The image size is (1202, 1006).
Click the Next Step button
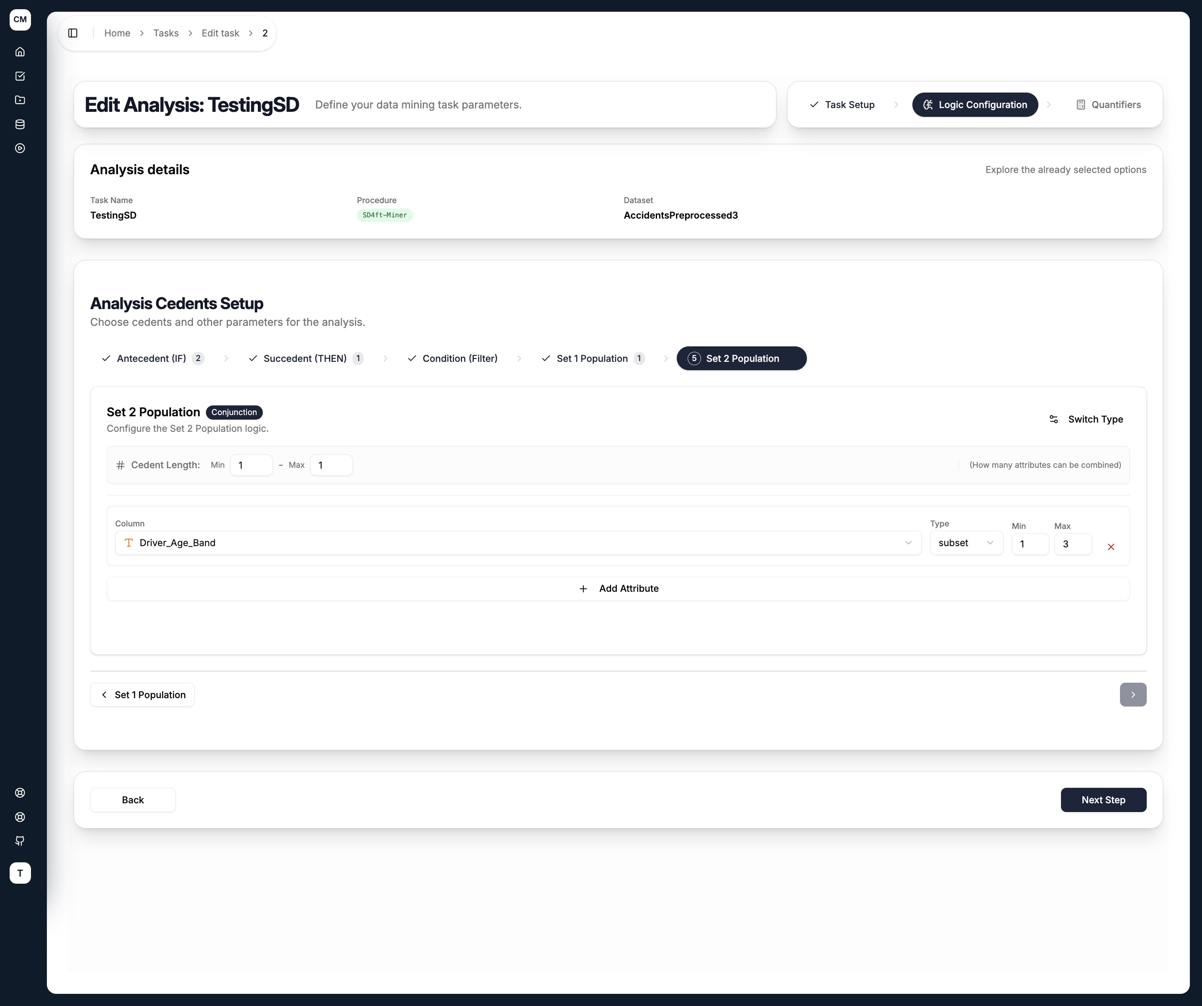1103,800
